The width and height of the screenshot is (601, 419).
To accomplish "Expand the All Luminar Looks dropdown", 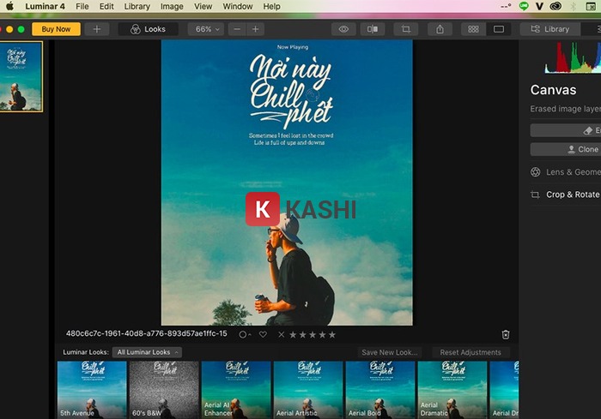I will [147, 352].
